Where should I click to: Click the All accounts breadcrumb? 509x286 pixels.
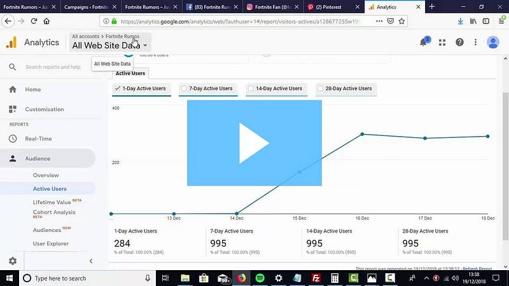click(86, 36)
